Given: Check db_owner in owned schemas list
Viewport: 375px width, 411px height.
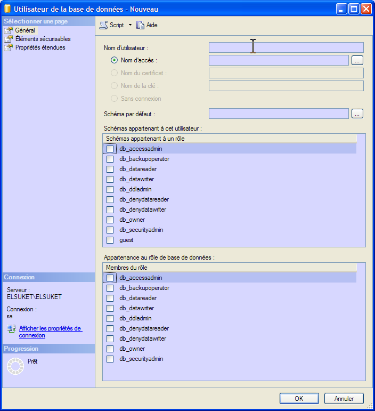Looking at the screenshot, I should click(110, 220).
